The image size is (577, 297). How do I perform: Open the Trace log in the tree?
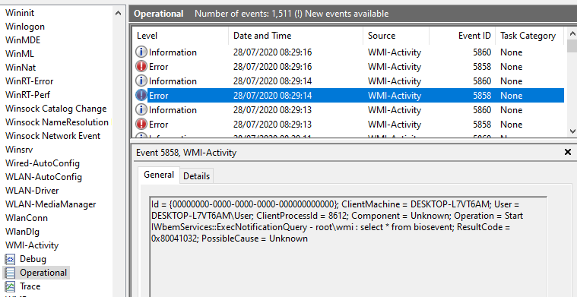pos(30,286)
